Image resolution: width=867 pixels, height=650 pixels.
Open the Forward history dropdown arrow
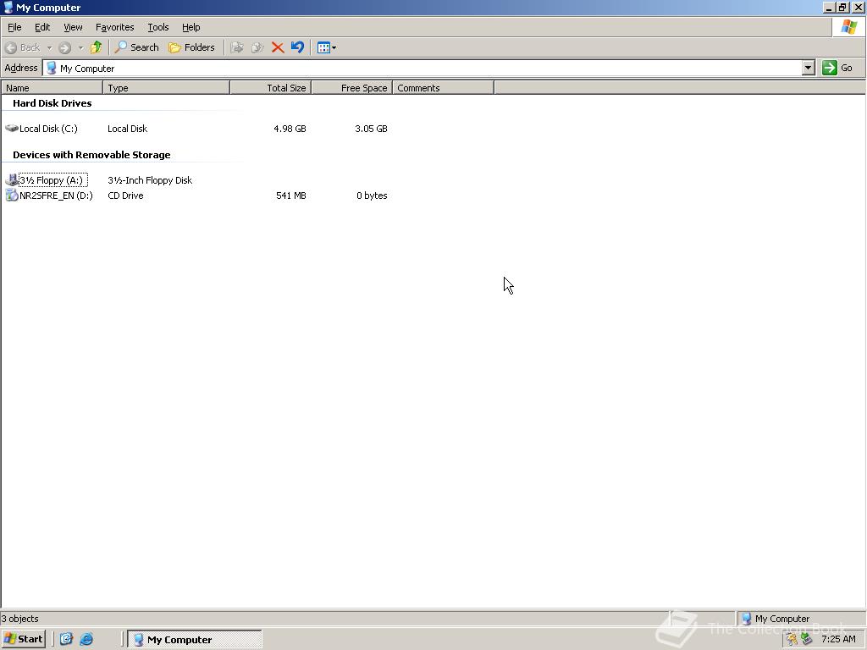coord(80,47)
